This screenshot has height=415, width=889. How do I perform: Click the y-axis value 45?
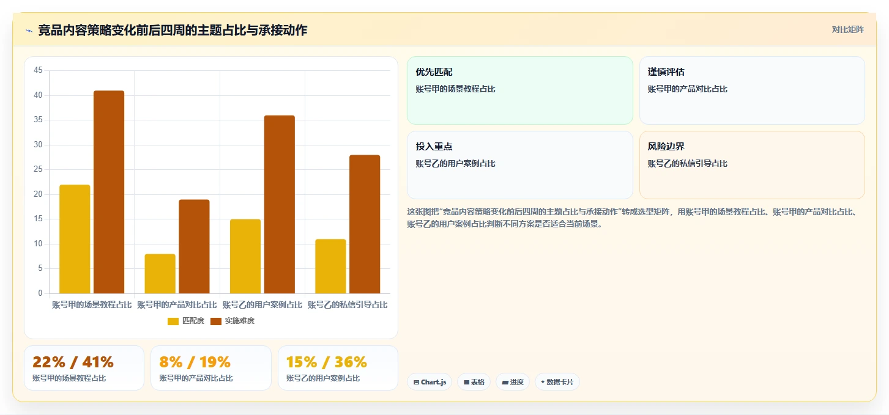[38, 70]
